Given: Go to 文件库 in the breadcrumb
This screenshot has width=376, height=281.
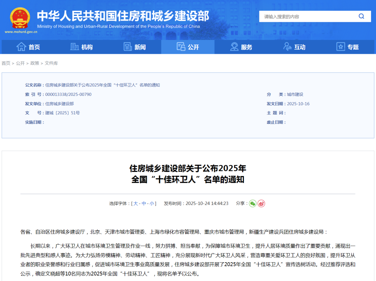Looking at the screenshot, I should 51,63.
